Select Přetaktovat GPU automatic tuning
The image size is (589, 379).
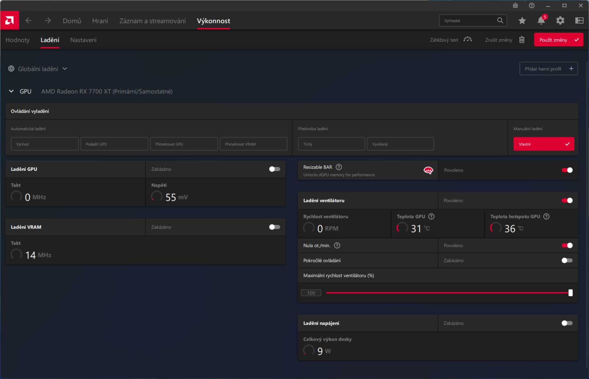pos(184,144)
